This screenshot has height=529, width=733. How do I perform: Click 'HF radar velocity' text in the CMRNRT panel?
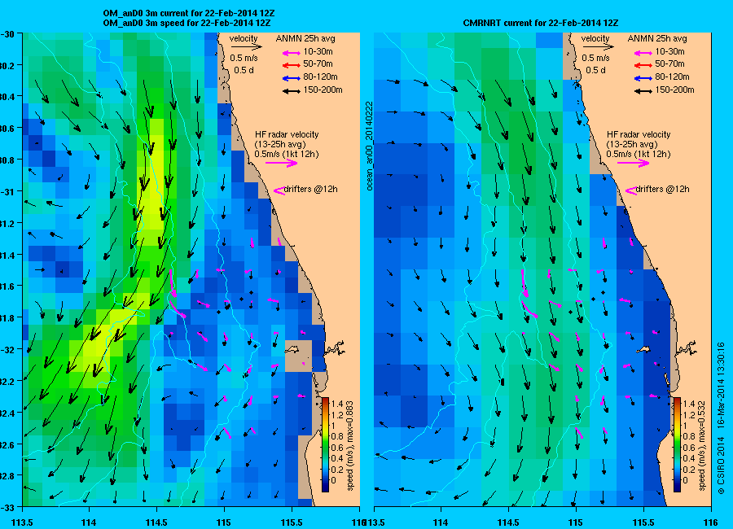[639, 134]
